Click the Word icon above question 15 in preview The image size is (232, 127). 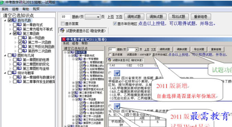117,73
